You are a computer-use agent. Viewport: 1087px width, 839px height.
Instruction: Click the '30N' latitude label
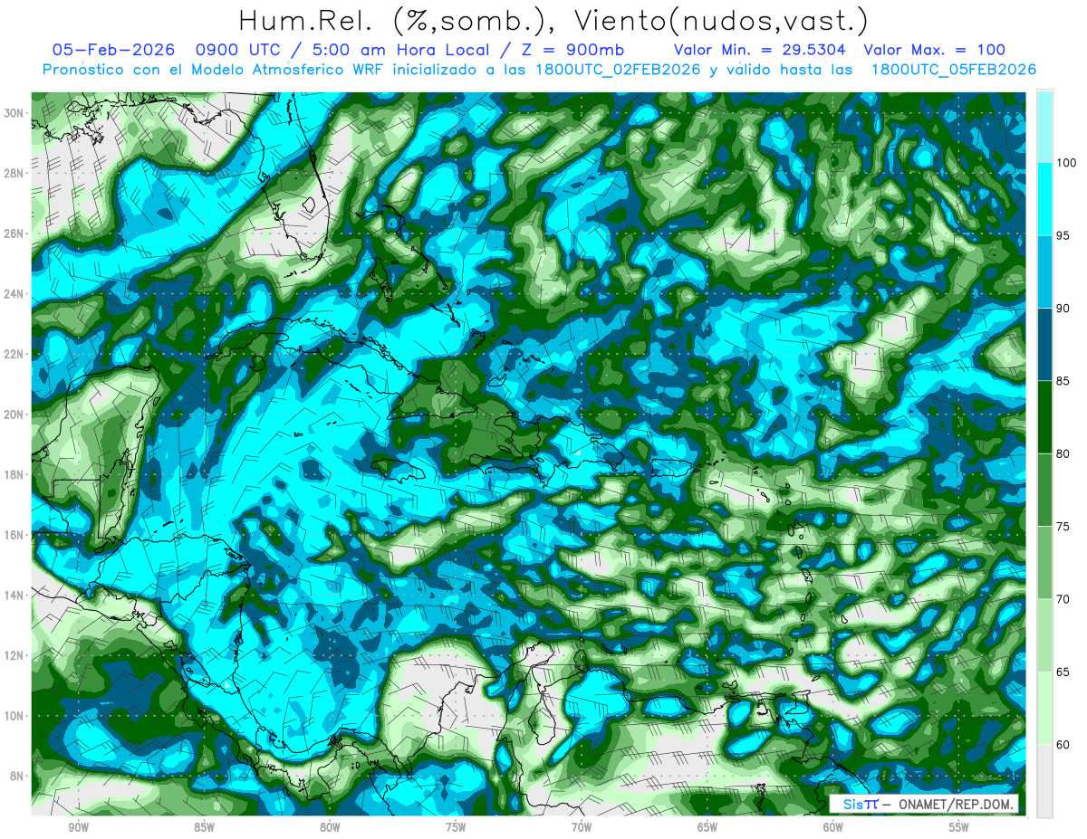coord(15,112)
